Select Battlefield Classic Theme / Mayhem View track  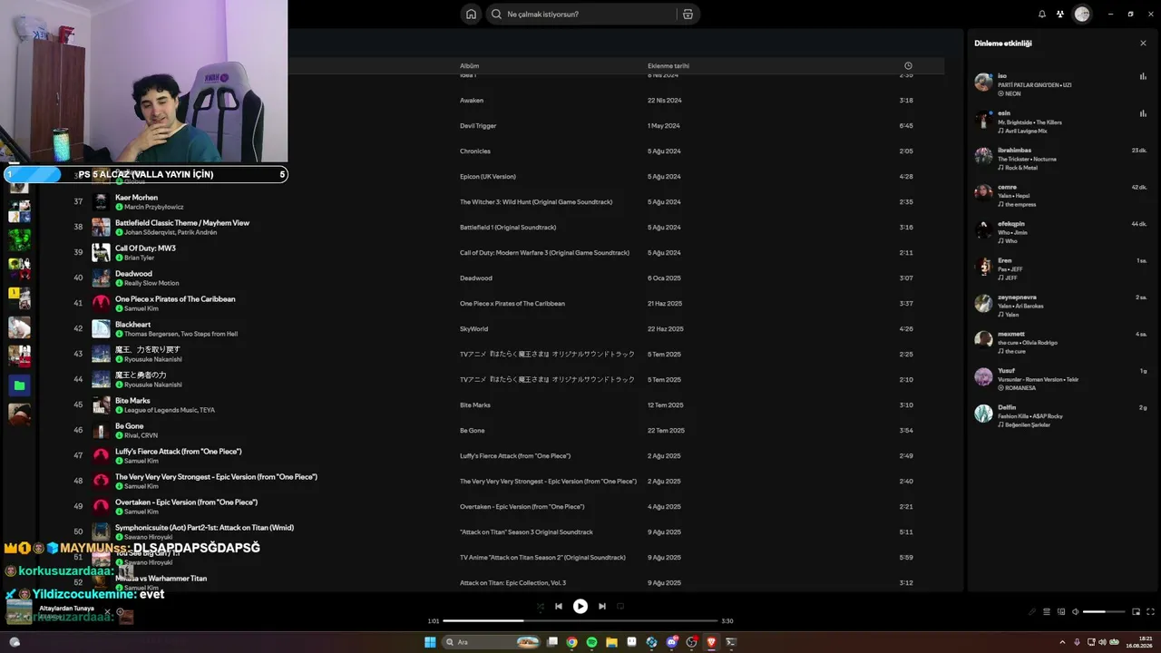(182, 223)
